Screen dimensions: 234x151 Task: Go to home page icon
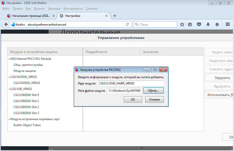217,24
